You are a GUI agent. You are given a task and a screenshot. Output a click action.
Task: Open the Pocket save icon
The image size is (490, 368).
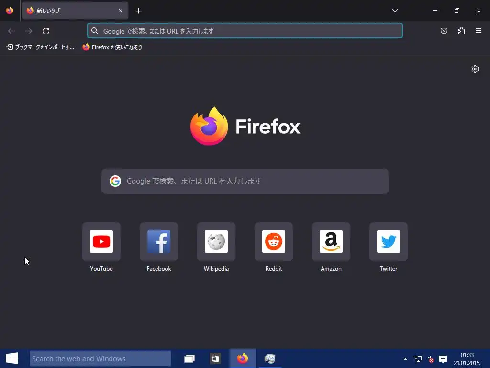444,31
